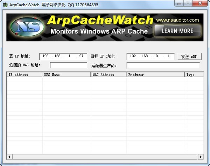Sort by MAC Address column header

108,75
